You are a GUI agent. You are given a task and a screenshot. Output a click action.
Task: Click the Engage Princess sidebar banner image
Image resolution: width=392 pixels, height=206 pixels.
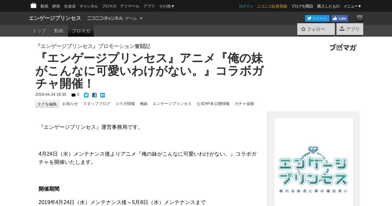coord(314,162)
